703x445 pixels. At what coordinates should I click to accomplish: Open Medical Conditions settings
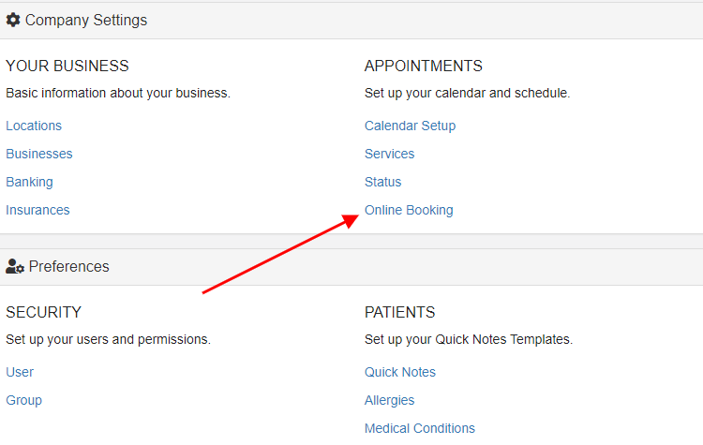point(419,428)
